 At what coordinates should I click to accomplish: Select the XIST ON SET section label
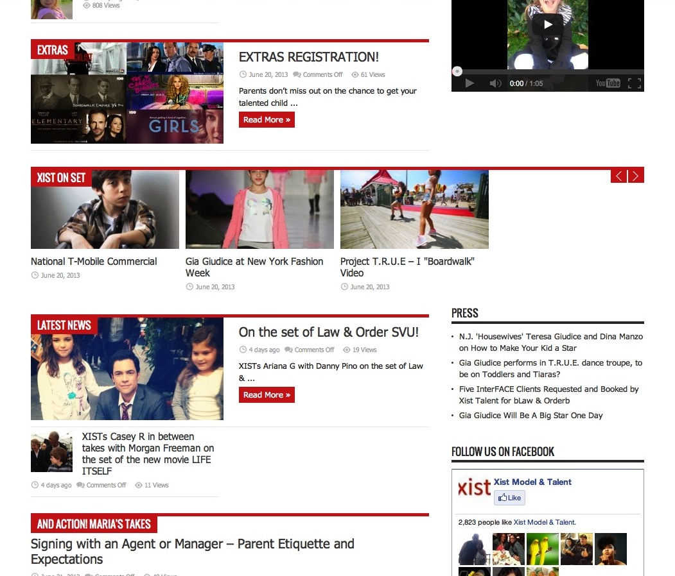point(61,178)
